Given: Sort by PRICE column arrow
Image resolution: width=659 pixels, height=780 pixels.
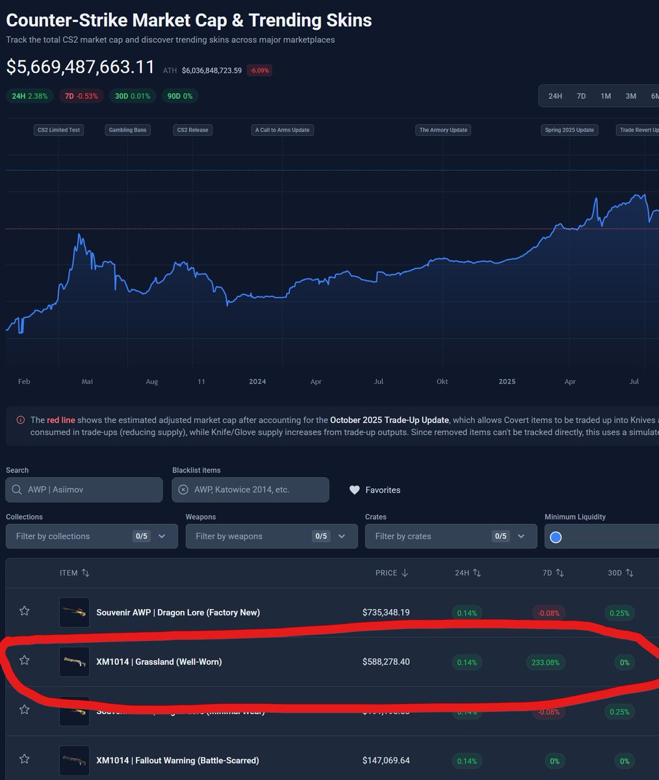Looking at the screenshot, I should point(405,573).
